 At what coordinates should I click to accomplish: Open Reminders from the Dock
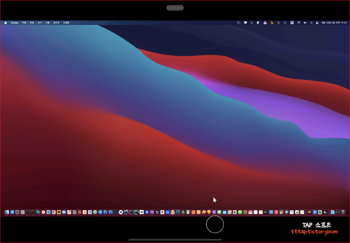pos(256,212)
